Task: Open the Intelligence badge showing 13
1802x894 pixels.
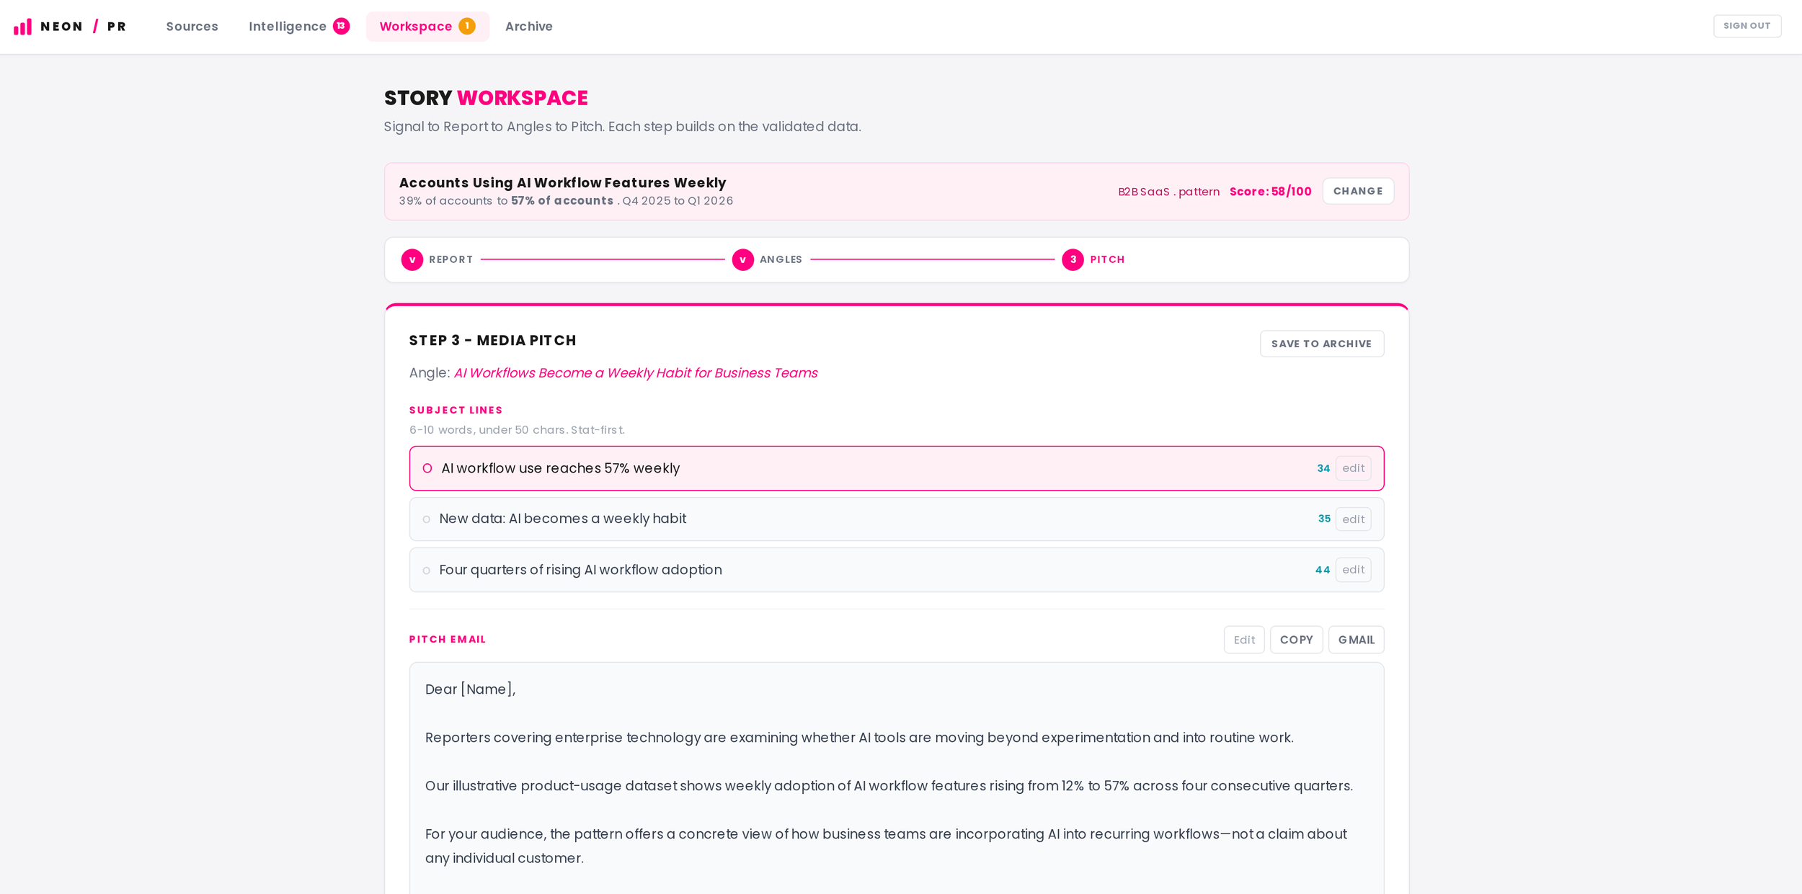Action: pyautogui.click(x=341, y=26)
